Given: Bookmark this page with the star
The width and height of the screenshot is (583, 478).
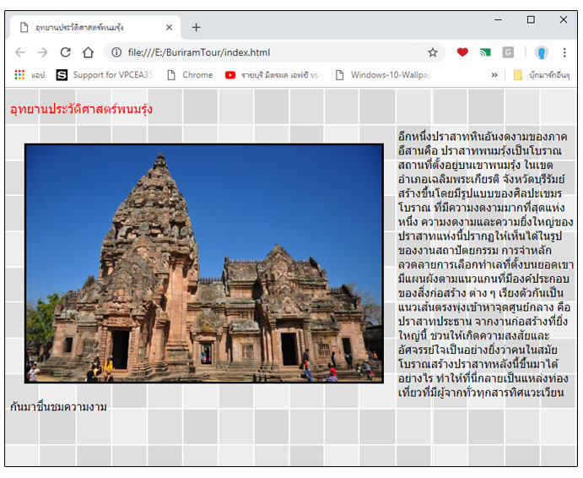Looking at the screenshot, I should point(433,52).
